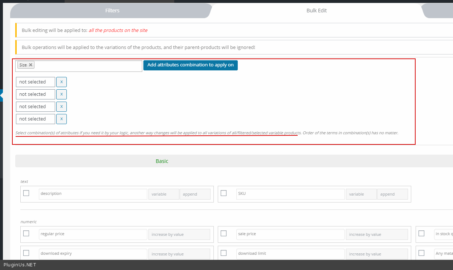Open the first 'not selected' dropdown
This screenshot has height=270, width=453.
[x=36, y=82]
